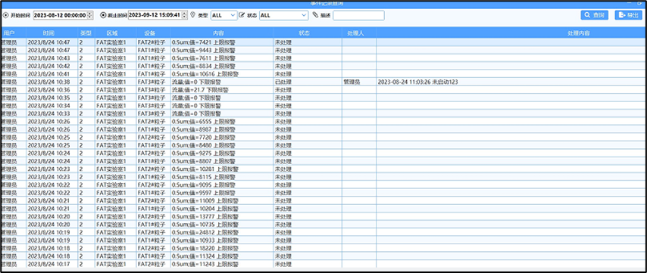The height and width of the screenshot is (273, 647).
Task: Click the time cell 2023/8/24 10:36
Action: point(52,90)
